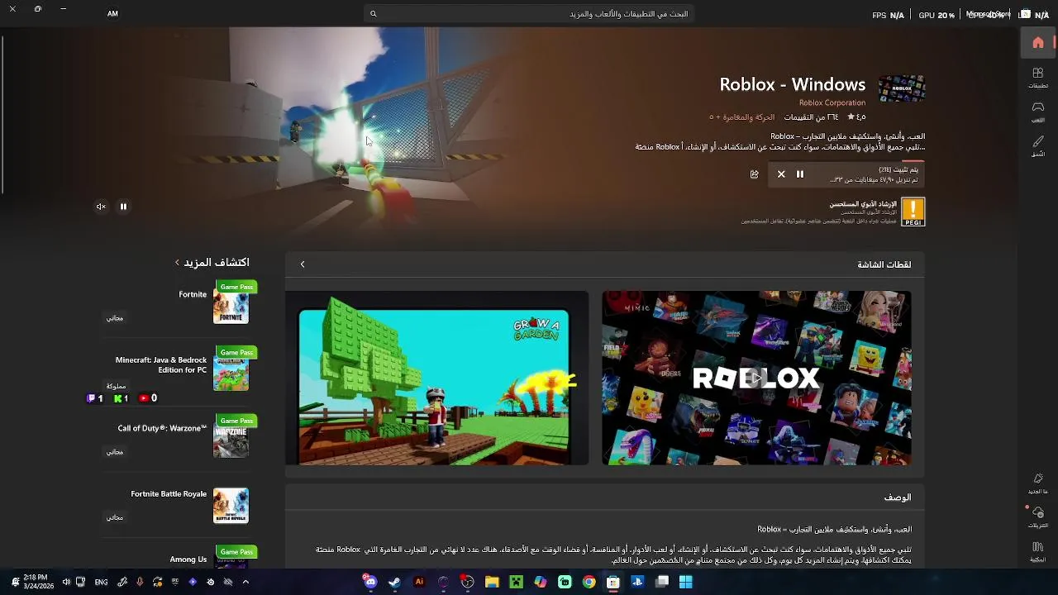Open File Explorer from the taskbar
The width and height of the screenshot is (1058, 595).
click(492, 582)
